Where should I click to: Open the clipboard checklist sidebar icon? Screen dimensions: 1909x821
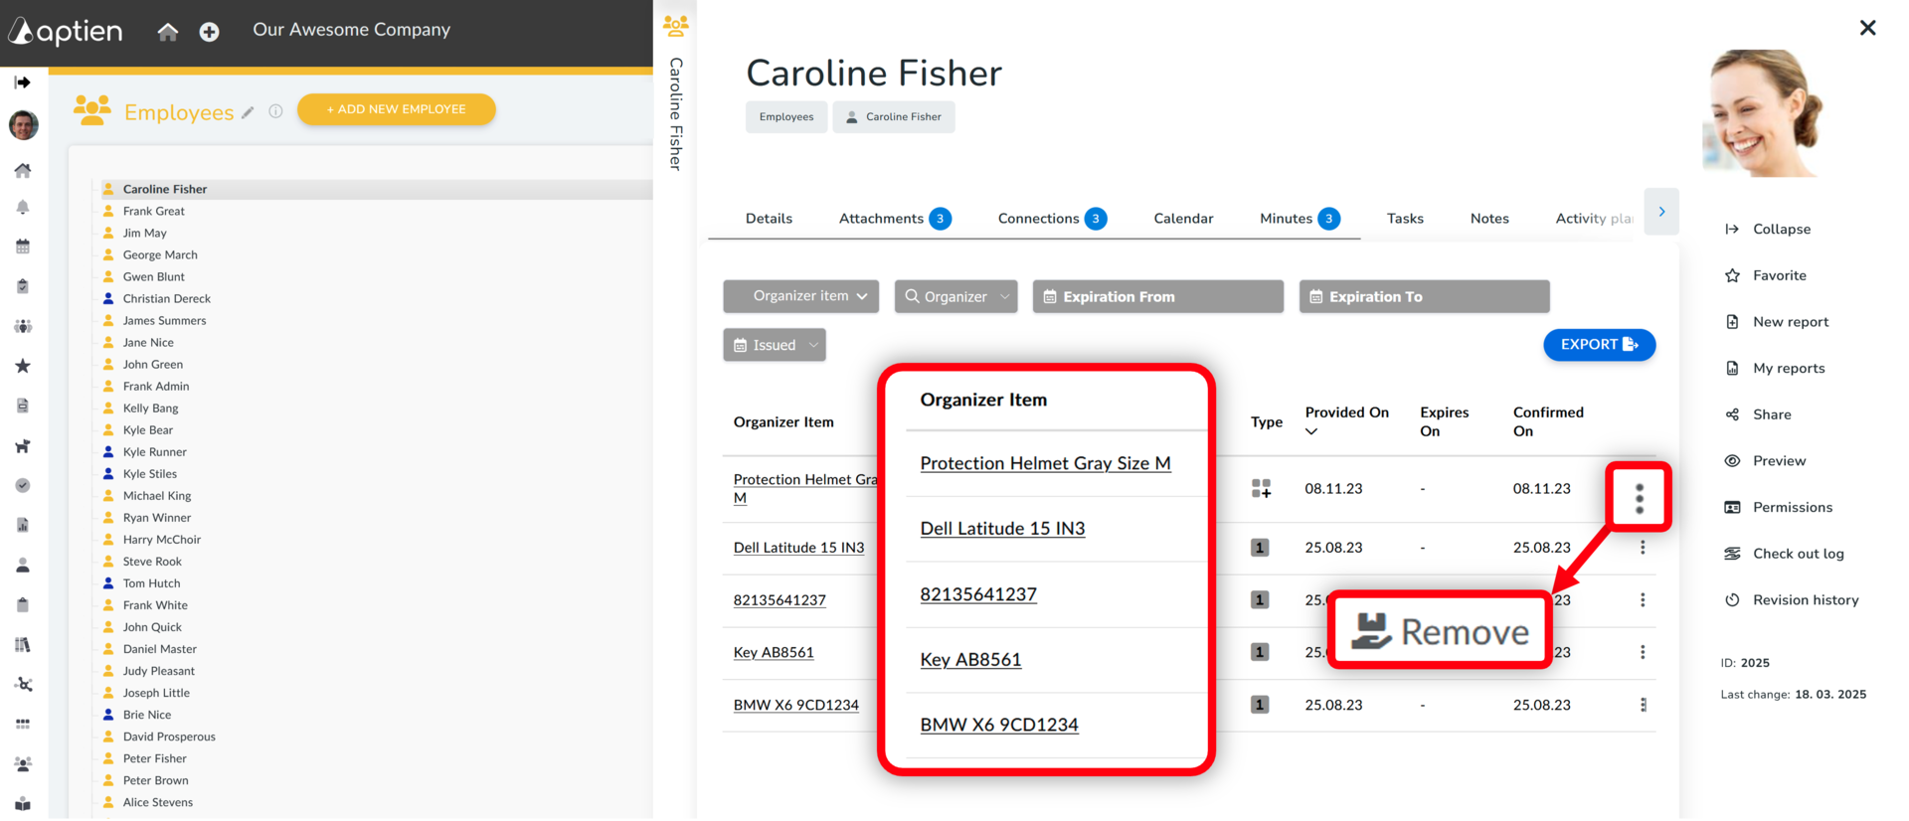click(23, 286)
